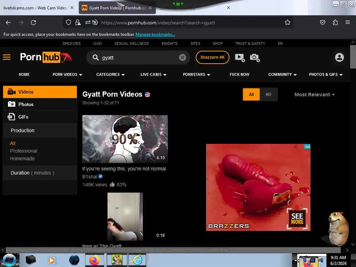Screen dimensions: 356x267
Task: Open Firefox from the Windows taskbar
Action: [95, 260]
